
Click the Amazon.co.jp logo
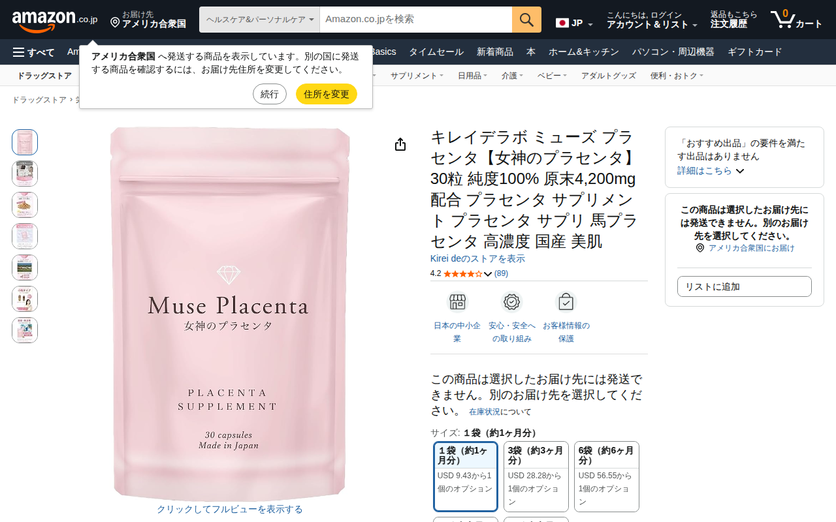[55, 20]
